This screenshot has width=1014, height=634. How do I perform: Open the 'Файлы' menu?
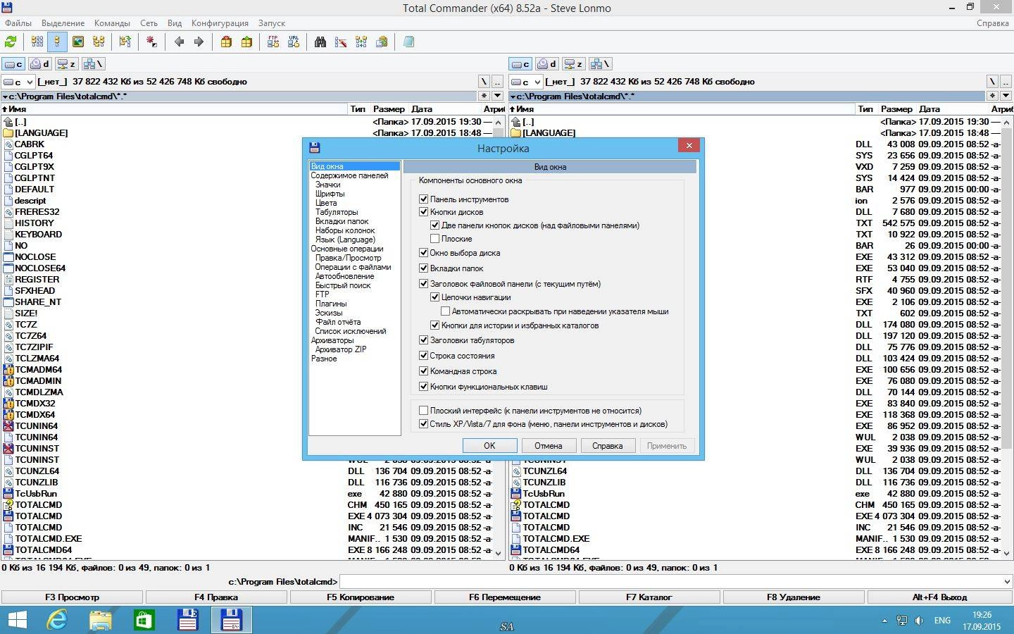click(18, 23)
